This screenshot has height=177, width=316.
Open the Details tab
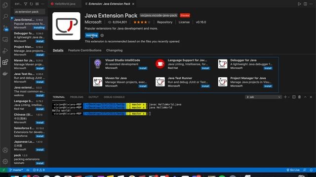[58, 50]
